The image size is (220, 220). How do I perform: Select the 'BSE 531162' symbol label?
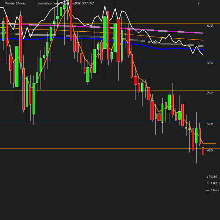84,3
